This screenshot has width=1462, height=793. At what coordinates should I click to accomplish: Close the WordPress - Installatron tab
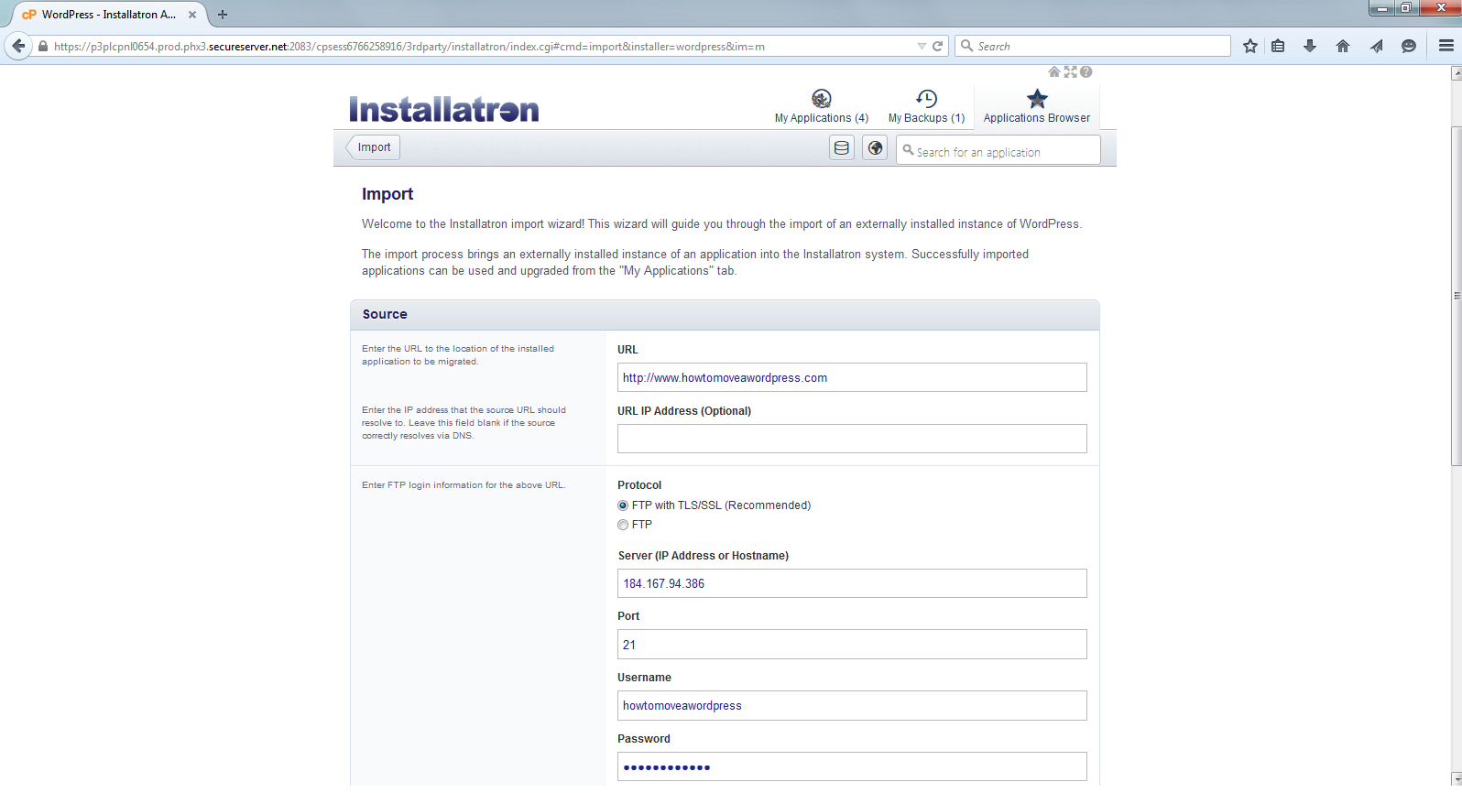coord(192,15)
